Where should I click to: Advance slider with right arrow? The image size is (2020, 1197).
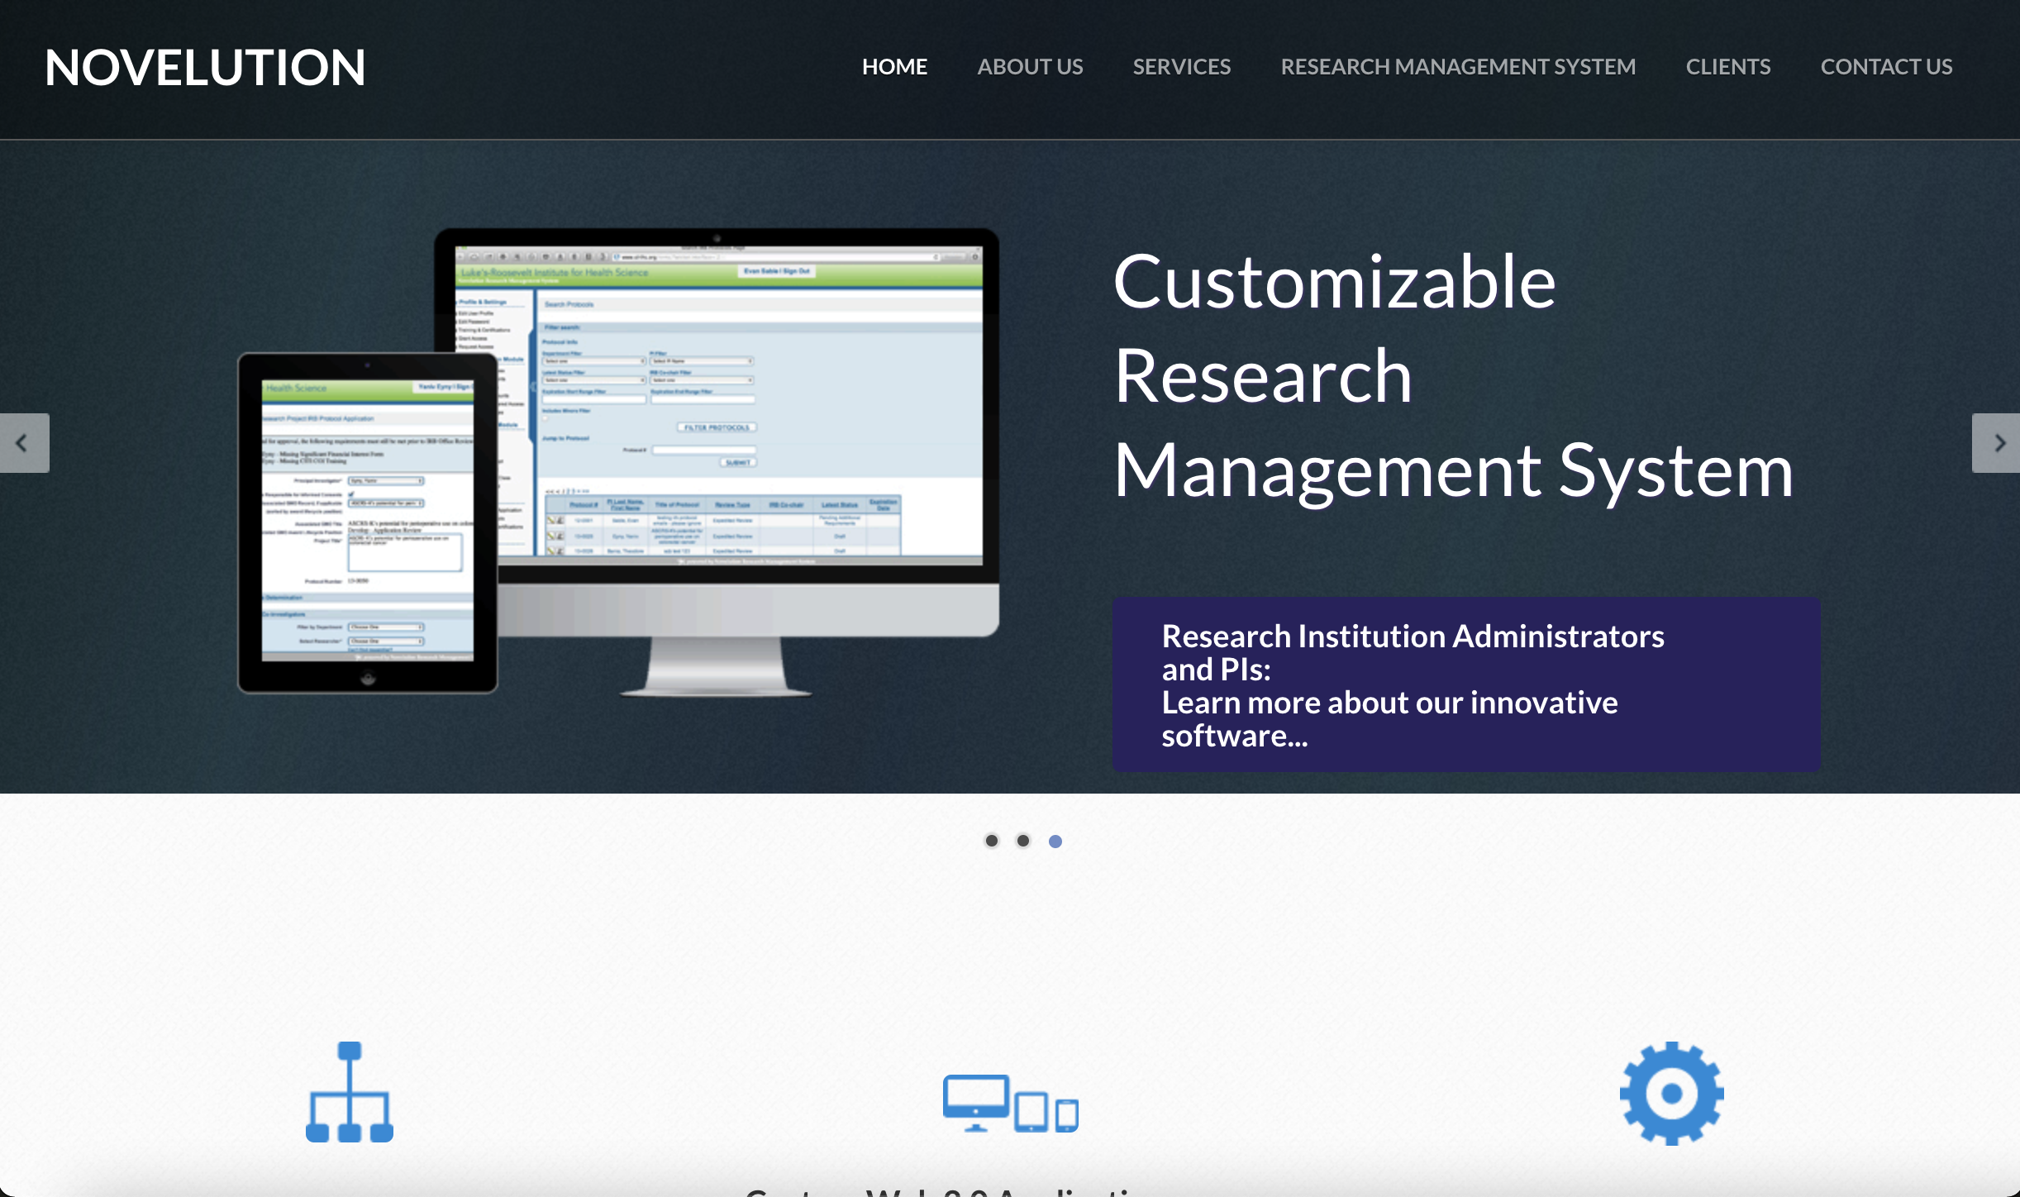coord(1997,443)
